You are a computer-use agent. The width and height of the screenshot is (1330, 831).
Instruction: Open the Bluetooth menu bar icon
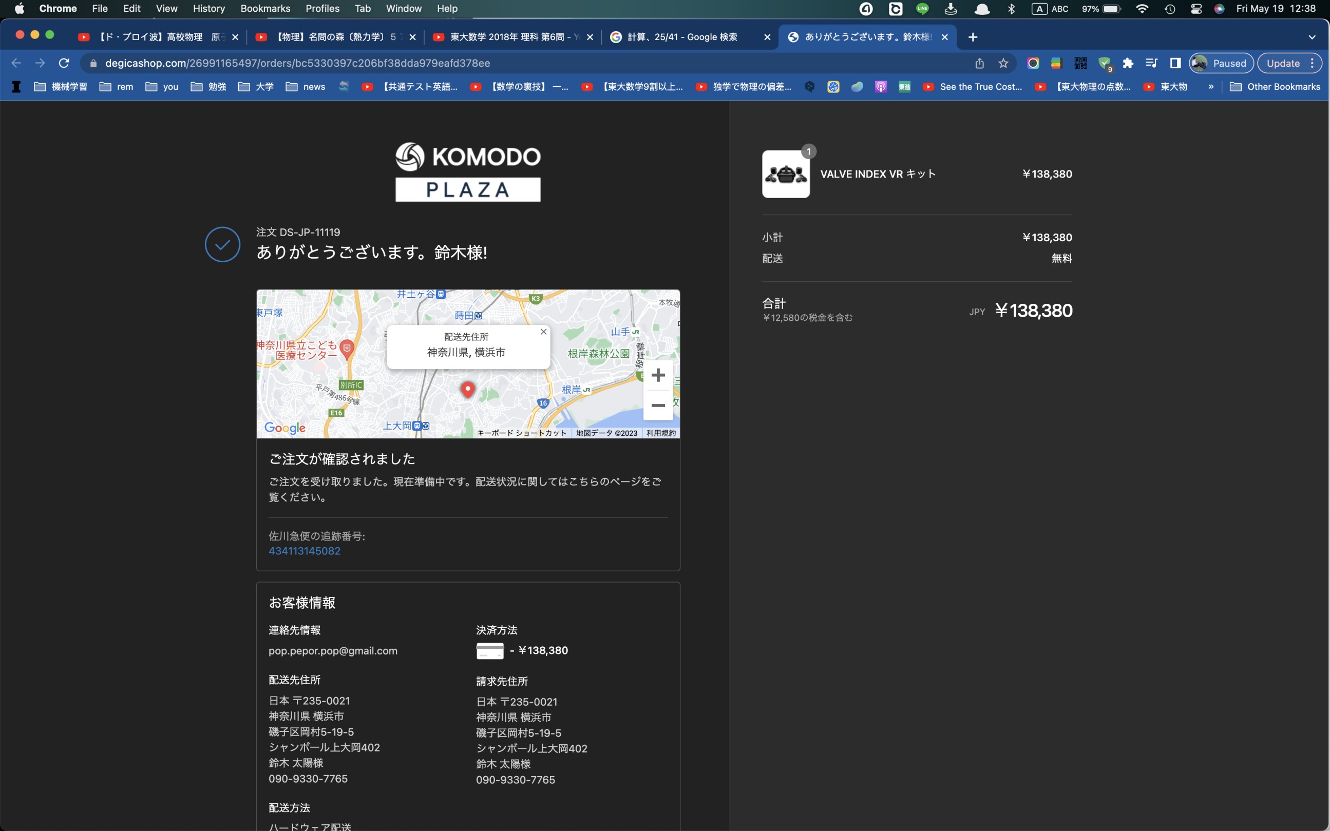(1012, 9)
